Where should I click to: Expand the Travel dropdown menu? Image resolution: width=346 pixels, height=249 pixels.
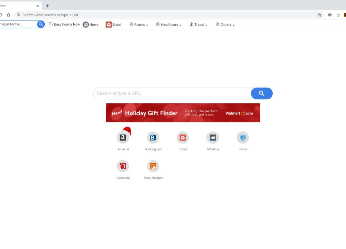[198, 24]
